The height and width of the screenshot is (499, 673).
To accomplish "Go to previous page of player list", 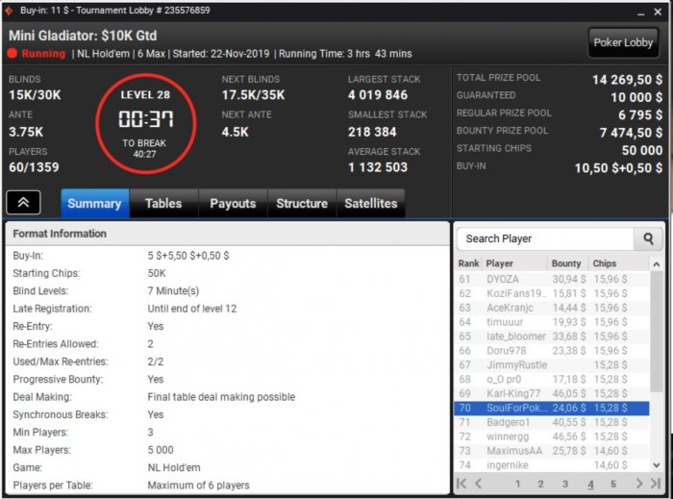I will (478, 484).
